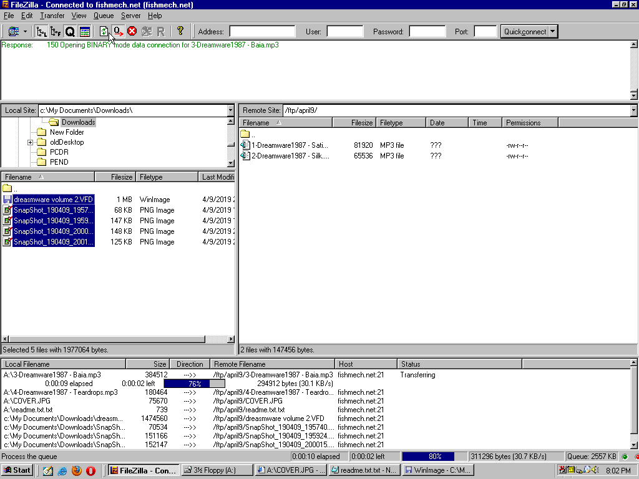Expand the oldDesktop folder tree node
The width and height of the screenshot is (639, 479).
point(31,143)
